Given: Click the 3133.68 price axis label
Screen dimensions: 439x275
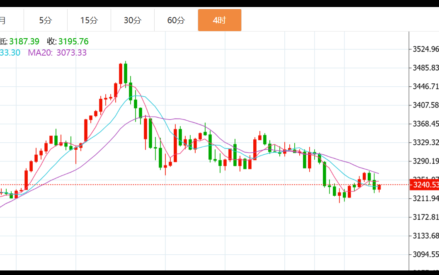Looking at the screenshot, I should [x=426, y=236].
